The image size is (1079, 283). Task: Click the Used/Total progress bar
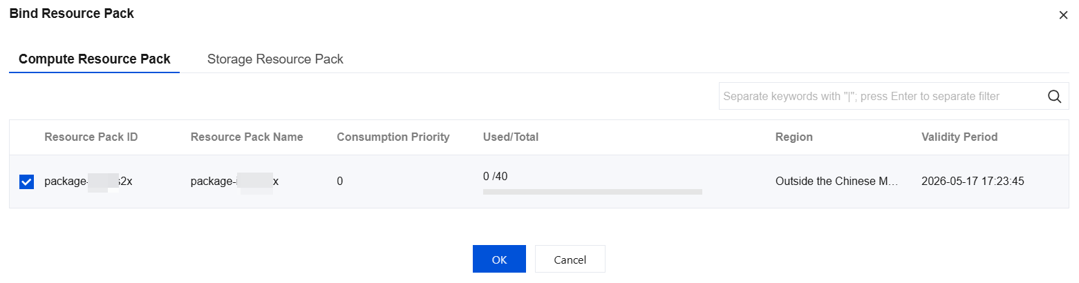click(x=592, y=192)
